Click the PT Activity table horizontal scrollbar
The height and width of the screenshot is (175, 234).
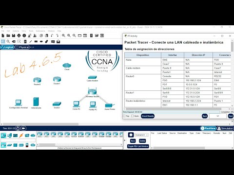tap(174, 109)
